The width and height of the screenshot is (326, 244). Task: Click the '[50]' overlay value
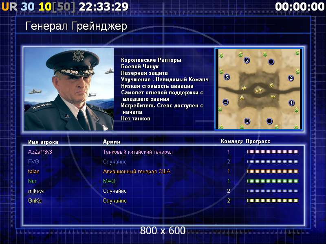64,7
